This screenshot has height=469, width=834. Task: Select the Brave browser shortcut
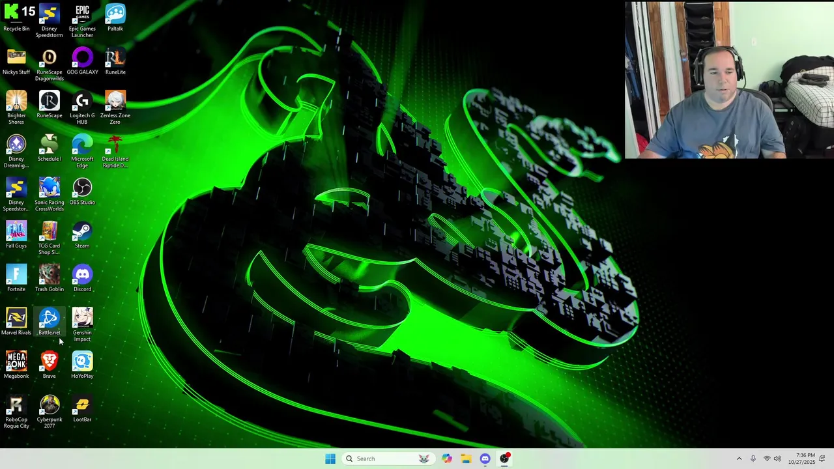pyautogui.click(x=49, y=365)
